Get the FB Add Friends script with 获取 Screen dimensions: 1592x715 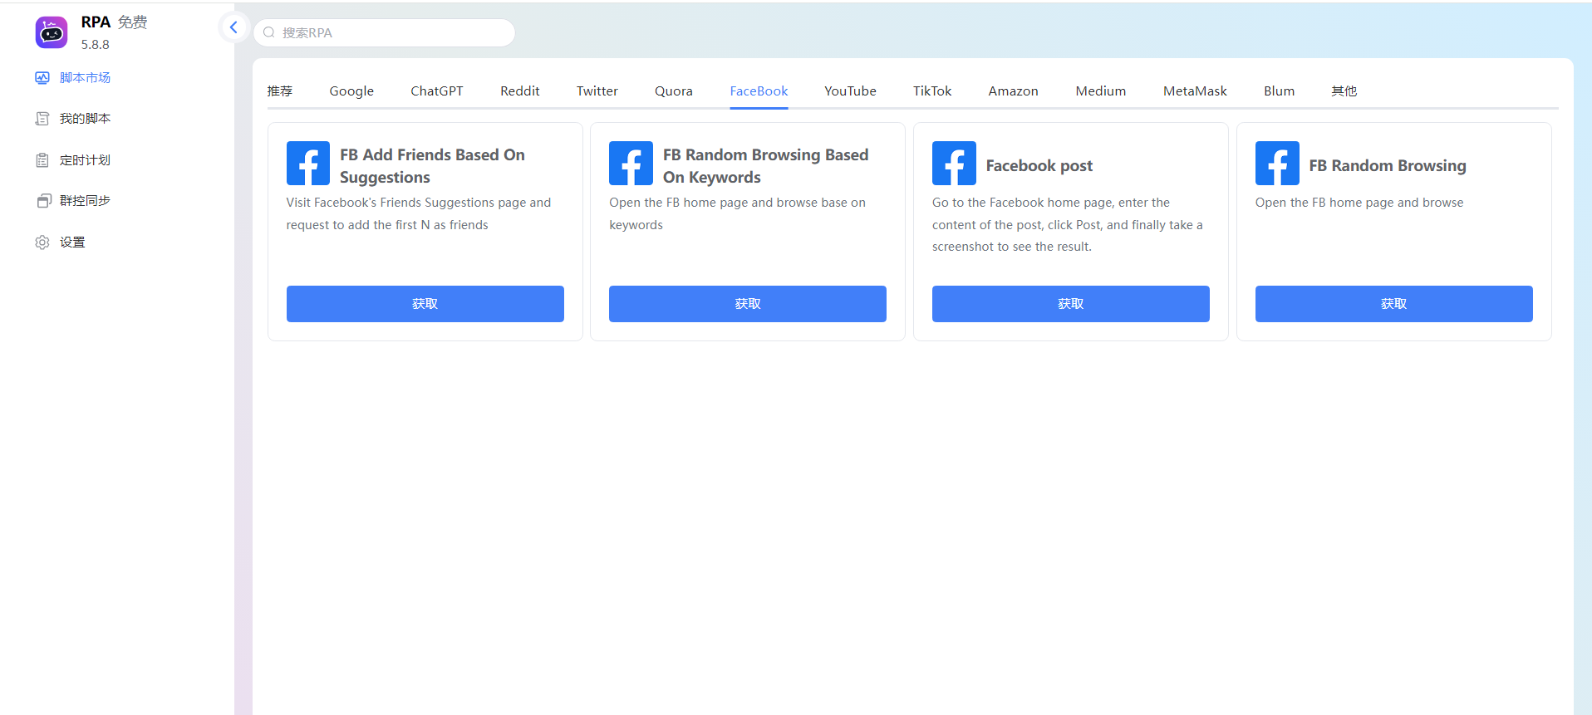(x=425, y=304)
